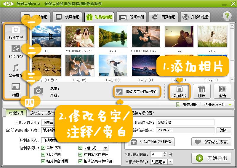
Task: Switch to 本机相册 tab
Action: 35,17
